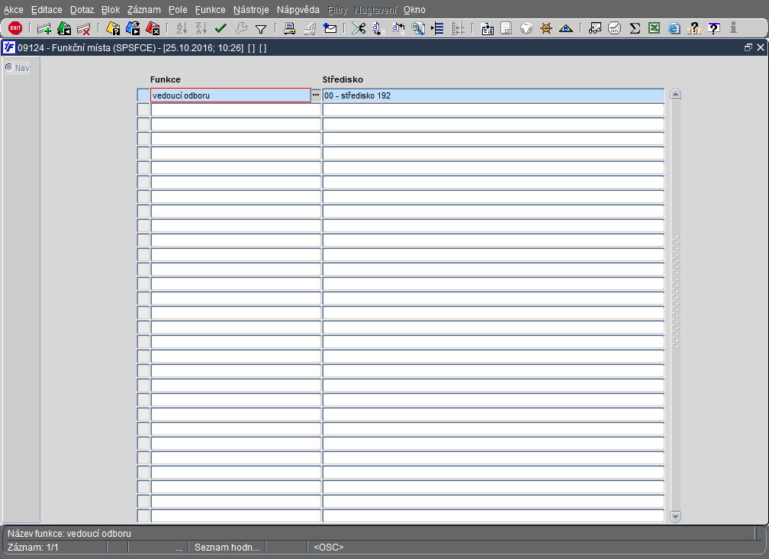Viewport: 769px width, 559px height.
Task: Select the Nav radio button
Action: pos(9,67)
